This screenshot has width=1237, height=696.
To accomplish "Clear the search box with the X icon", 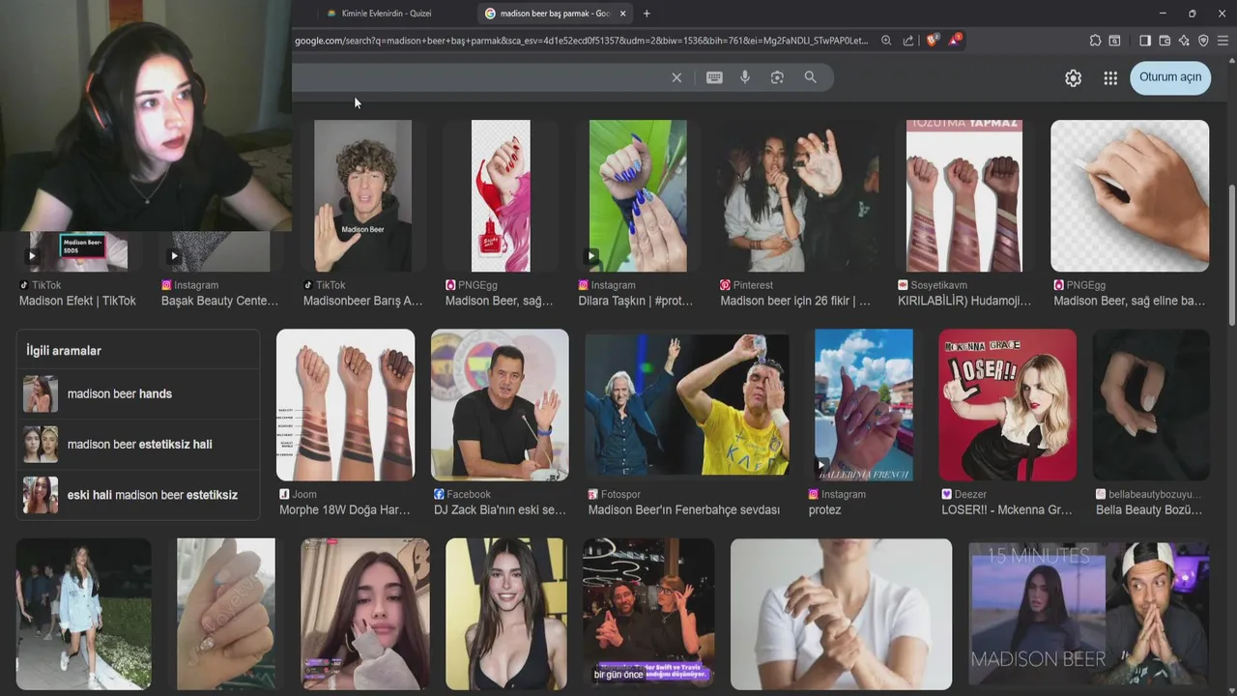I will coord(676,77).
